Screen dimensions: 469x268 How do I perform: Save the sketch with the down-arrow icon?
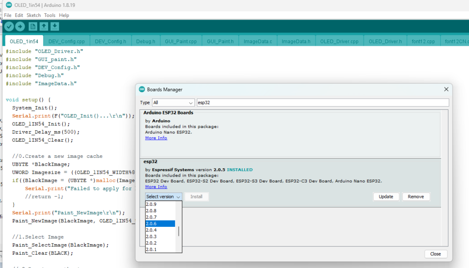tap(55, 27)
